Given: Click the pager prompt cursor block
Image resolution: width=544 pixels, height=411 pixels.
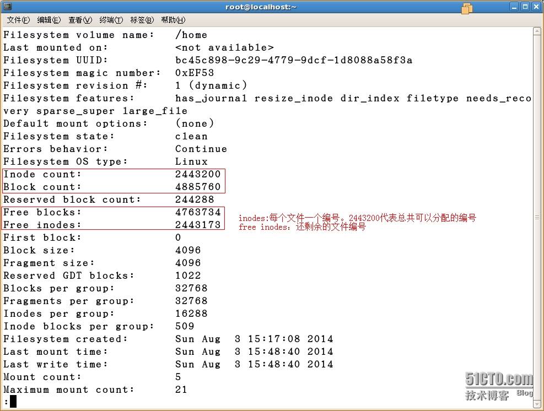Looking at the screenshot, I should pyautogui.click(x=13, y=402).
